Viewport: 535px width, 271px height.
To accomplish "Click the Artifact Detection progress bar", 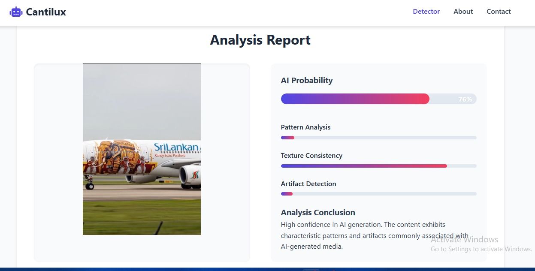I will 378,194.
